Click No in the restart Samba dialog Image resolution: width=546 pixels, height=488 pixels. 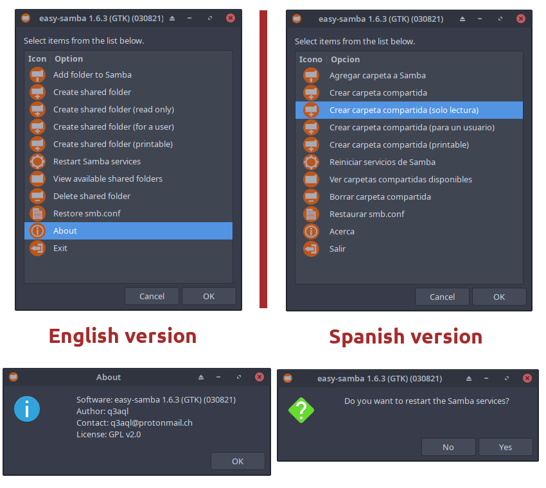point(448,447)
